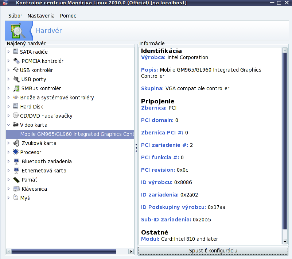The width and height of the screenshot is (292, 259).
Task: Expand the Klávesnica node
Action: coord(8,189)
